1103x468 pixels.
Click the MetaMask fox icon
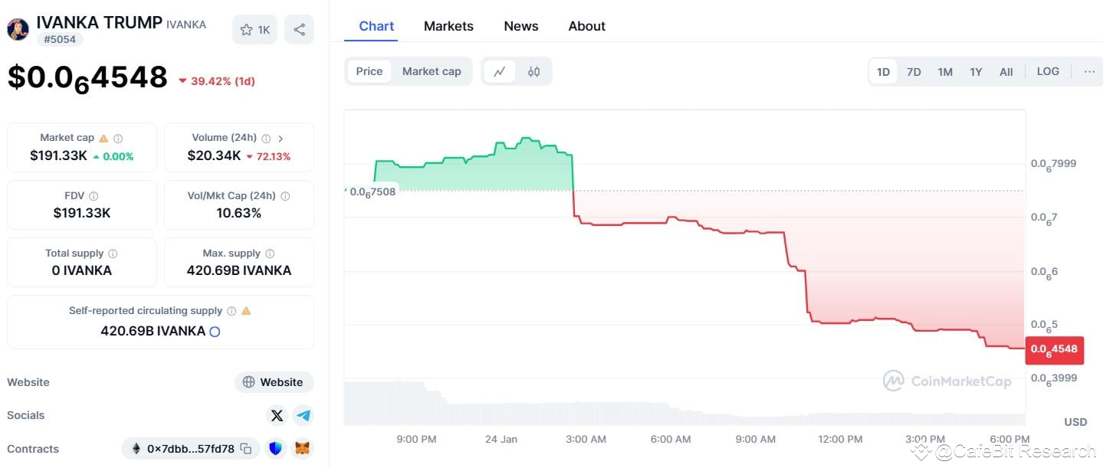(x=304, y=449)
